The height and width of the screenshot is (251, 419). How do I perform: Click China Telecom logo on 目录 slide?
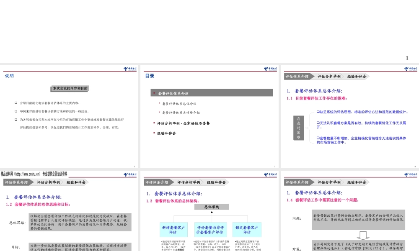pyautogui.click(x=270, y=69)
